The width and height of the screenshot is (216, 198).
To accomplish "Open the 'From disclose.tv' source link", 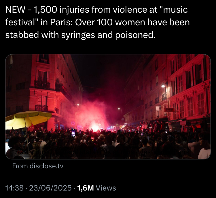I will coord(38,166).
